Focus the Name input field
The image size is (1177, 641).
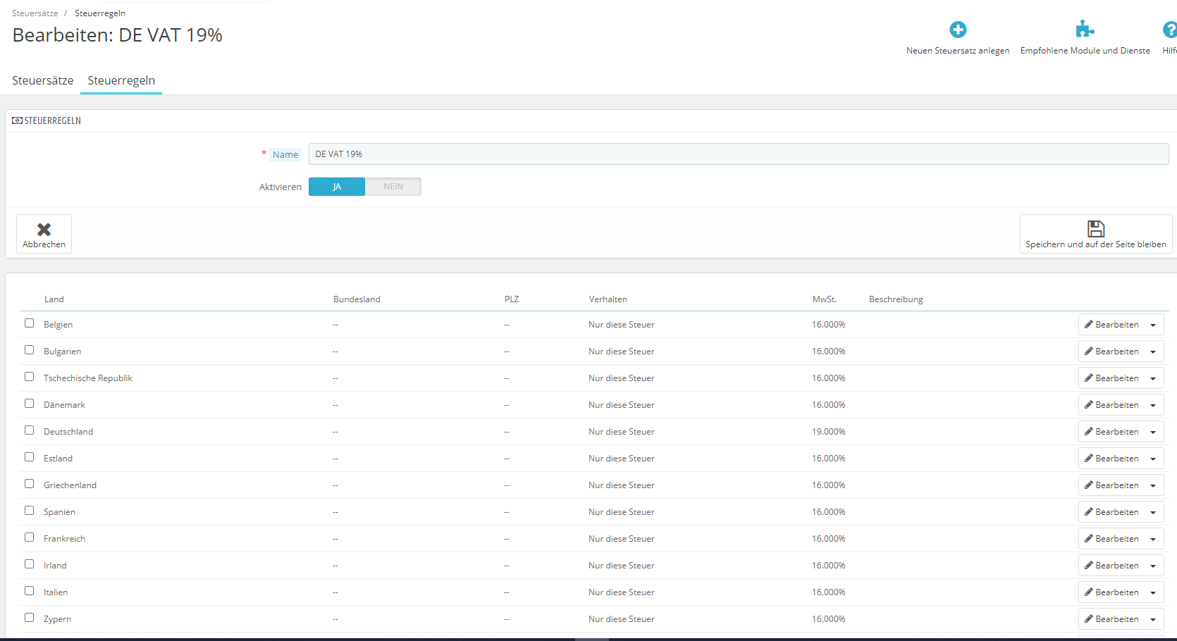pos(739,154)
